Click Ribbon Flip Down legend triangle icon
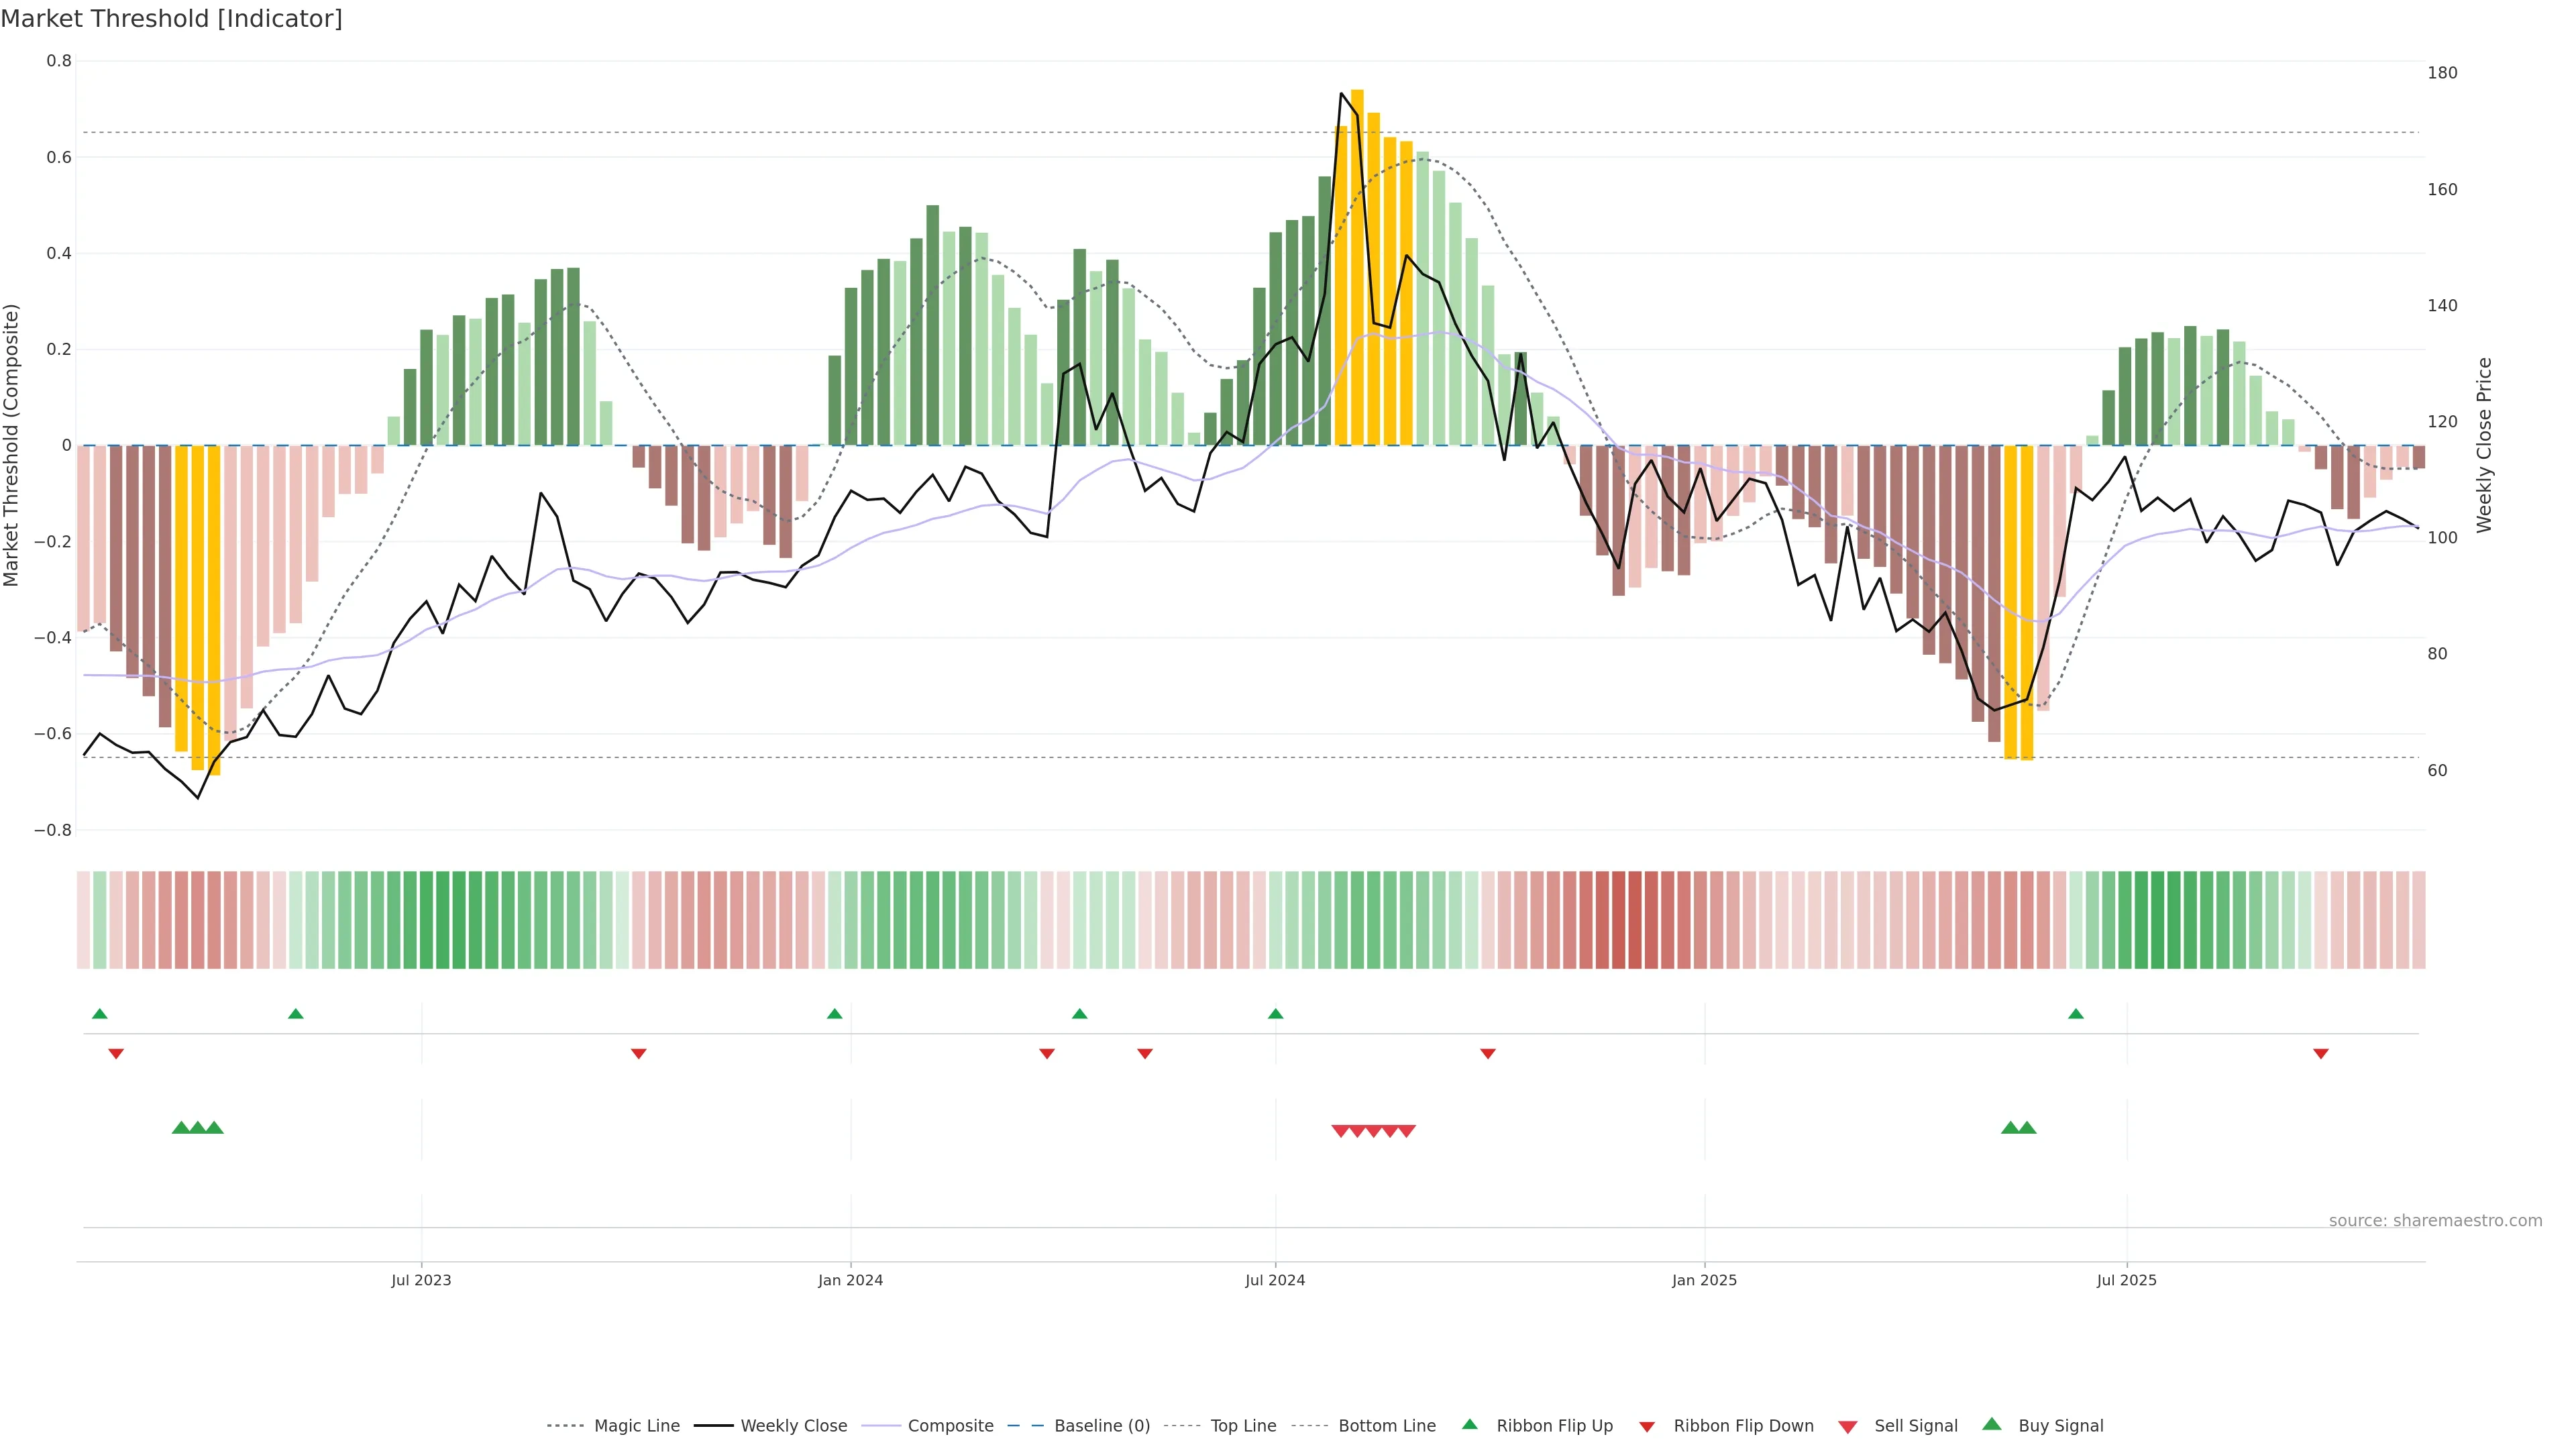The height and width of the screenshot is (1449, 2576). pos(1647,1426)
